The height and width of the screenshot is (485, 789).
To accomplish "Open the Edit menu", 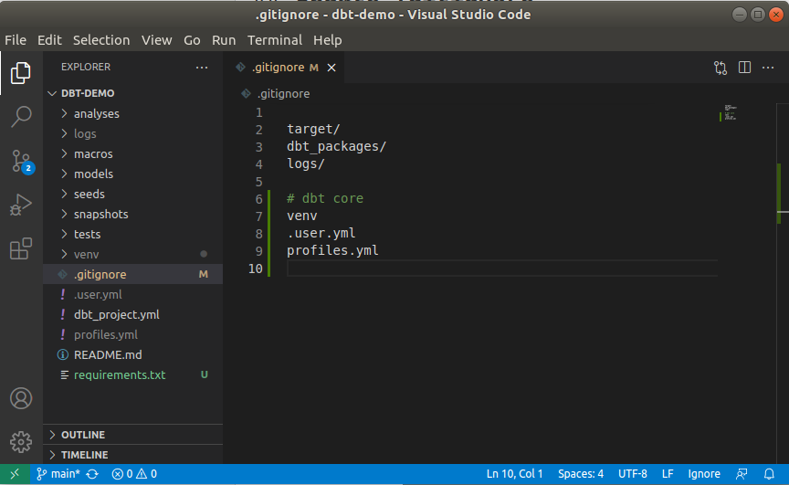I will click(49, 40).
